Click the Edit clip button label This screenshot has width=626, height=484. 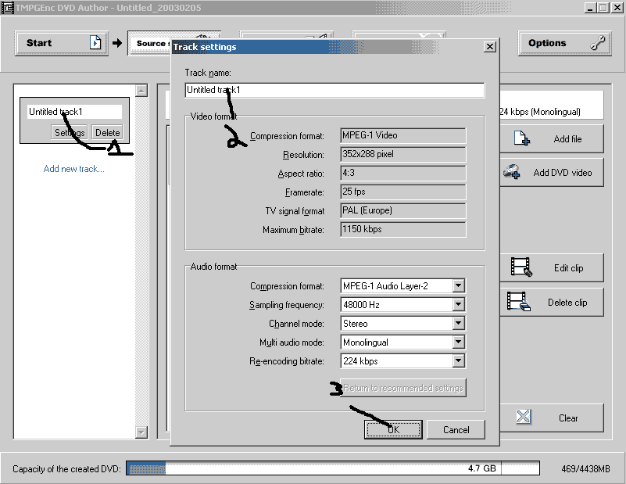tap(568, 268)
